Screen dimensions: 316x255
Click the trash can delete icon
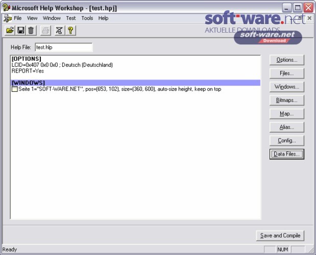[x=31, y=31]
